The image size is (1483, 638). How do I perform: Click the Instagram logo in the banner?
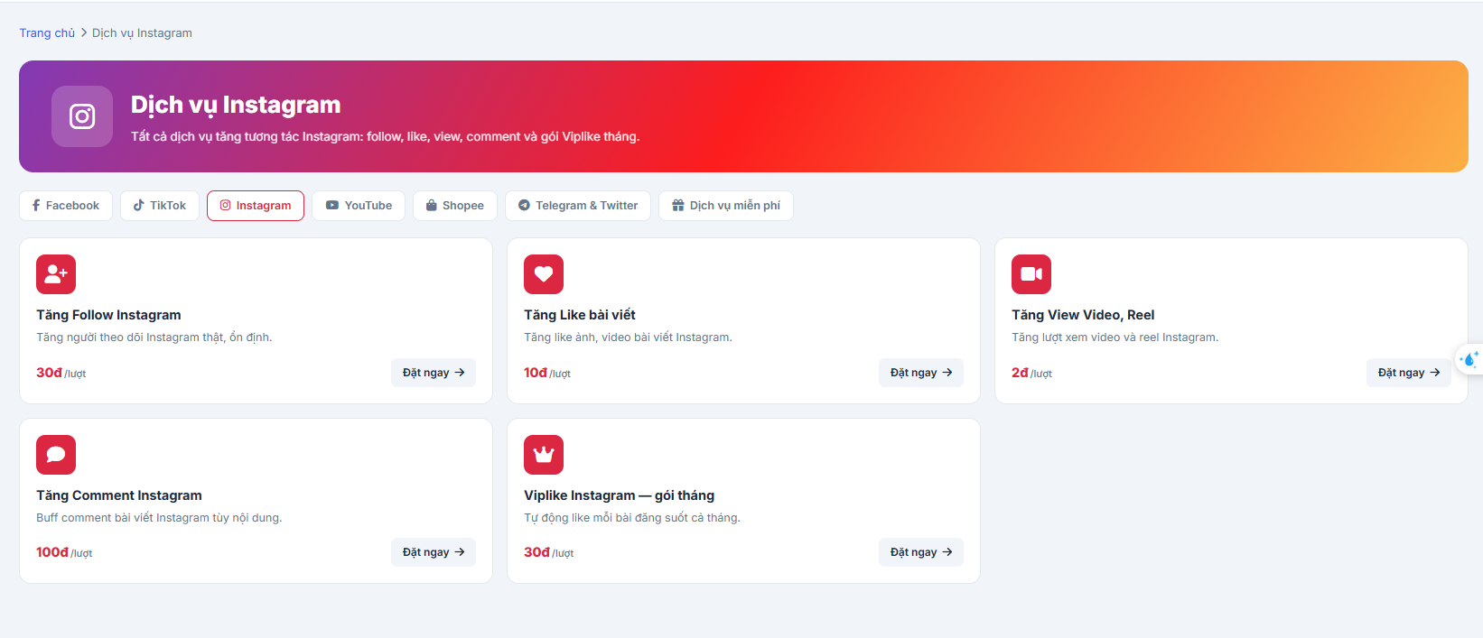tap(82, 116)
